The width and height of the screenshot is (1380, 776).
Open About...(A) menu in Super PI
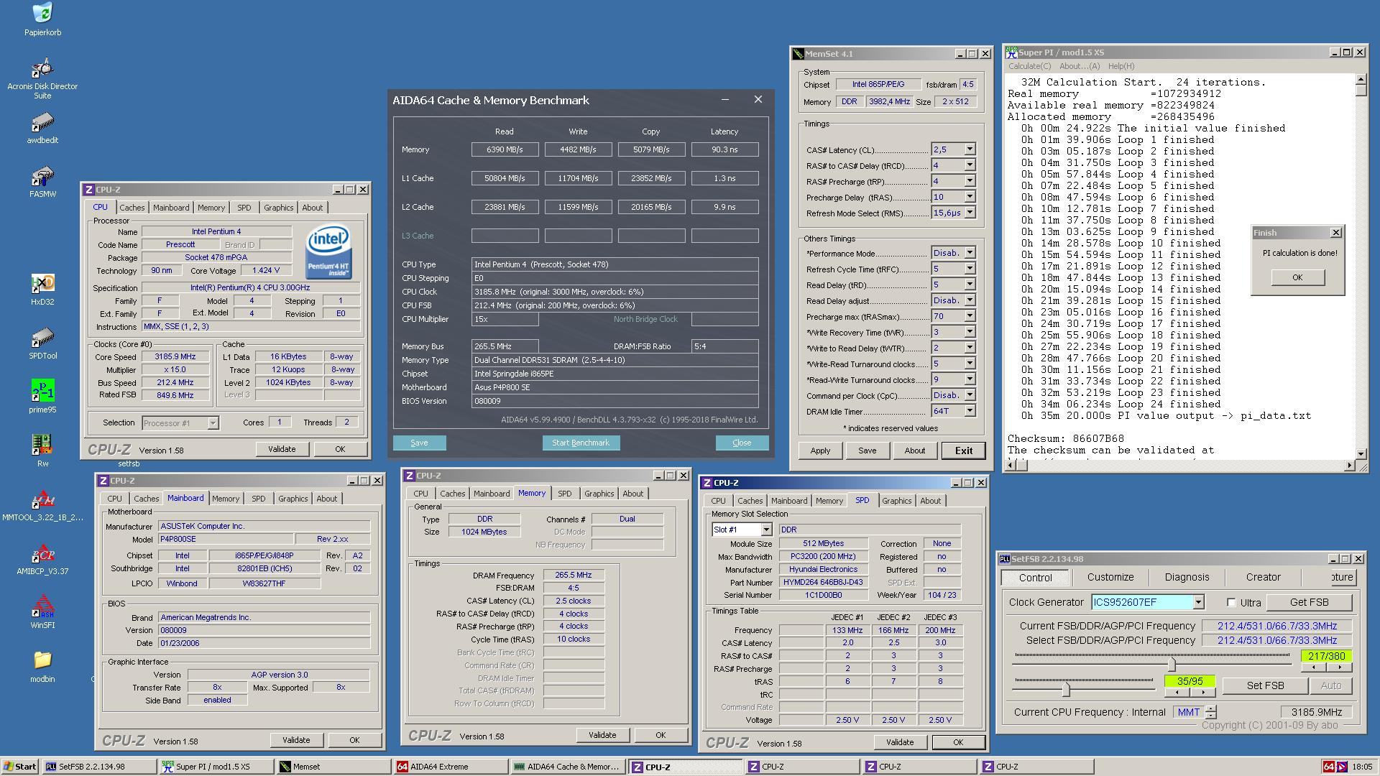coord(1080,66)
